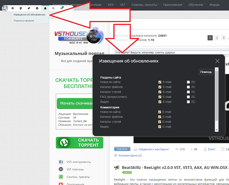
Task: Uncheck E-mail for 'Видео' under Комментарии
Action: pos(160,127)
